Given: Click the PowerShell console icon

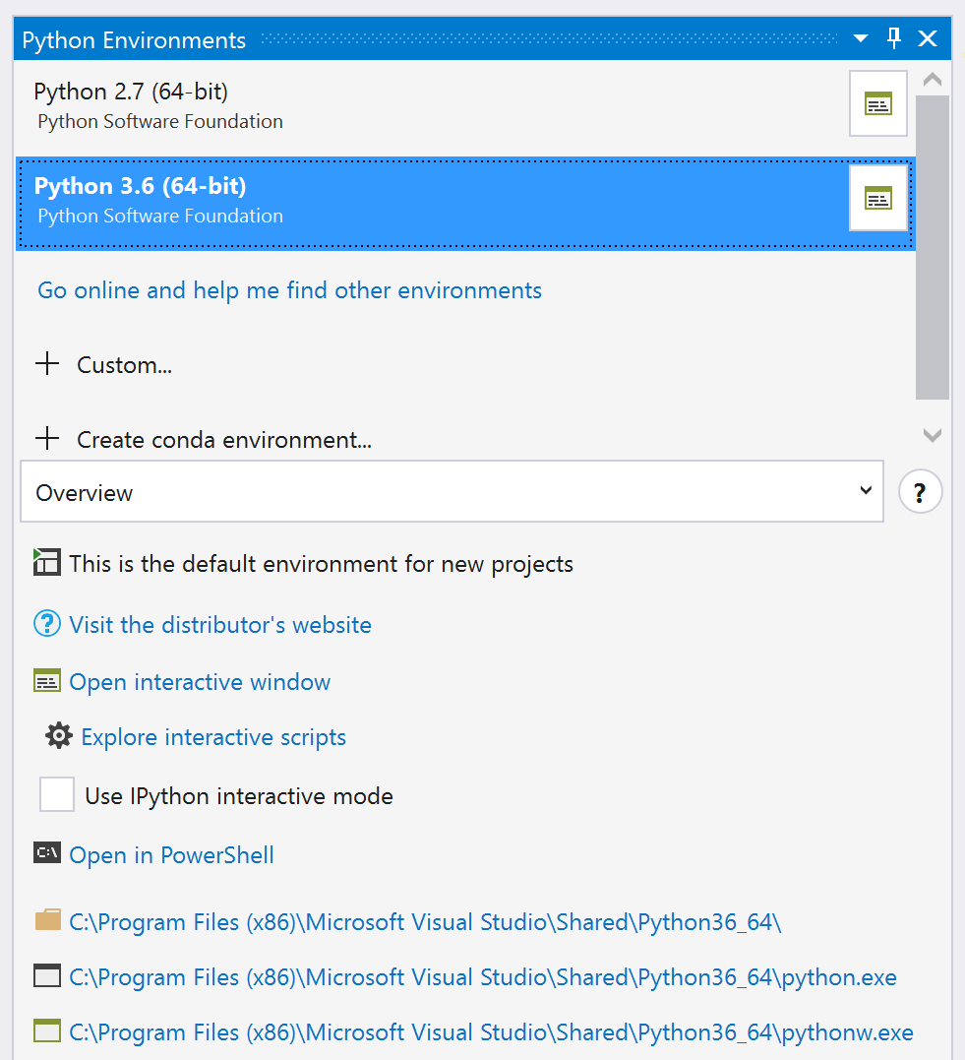Looking at the screenshot, I should pyautogui.click(x=46, y=853).
